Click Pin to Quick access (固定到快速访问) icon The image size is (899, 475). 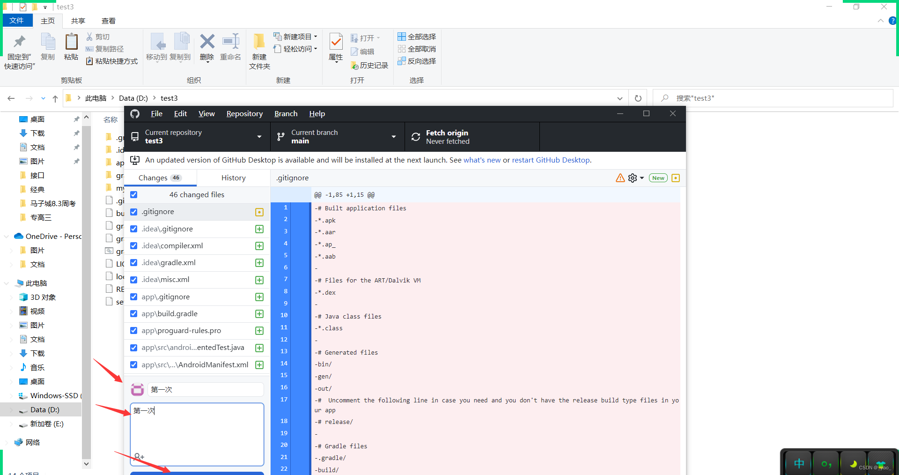tap(19, 42)
